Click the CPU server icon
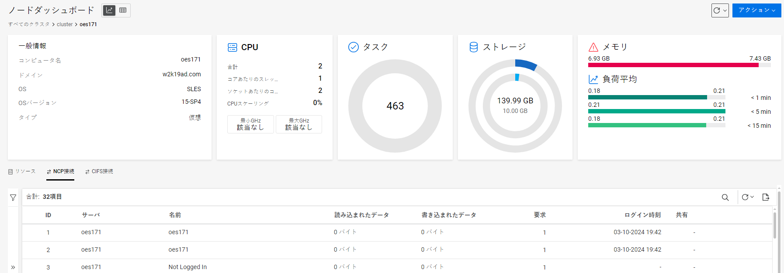Screen dimensions: 784x273 [x=232, y=47]
